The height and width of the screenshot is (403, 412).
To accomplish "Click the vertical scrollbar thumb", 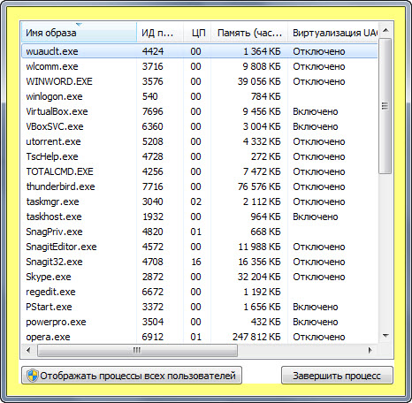I will [x=385, y=106].
